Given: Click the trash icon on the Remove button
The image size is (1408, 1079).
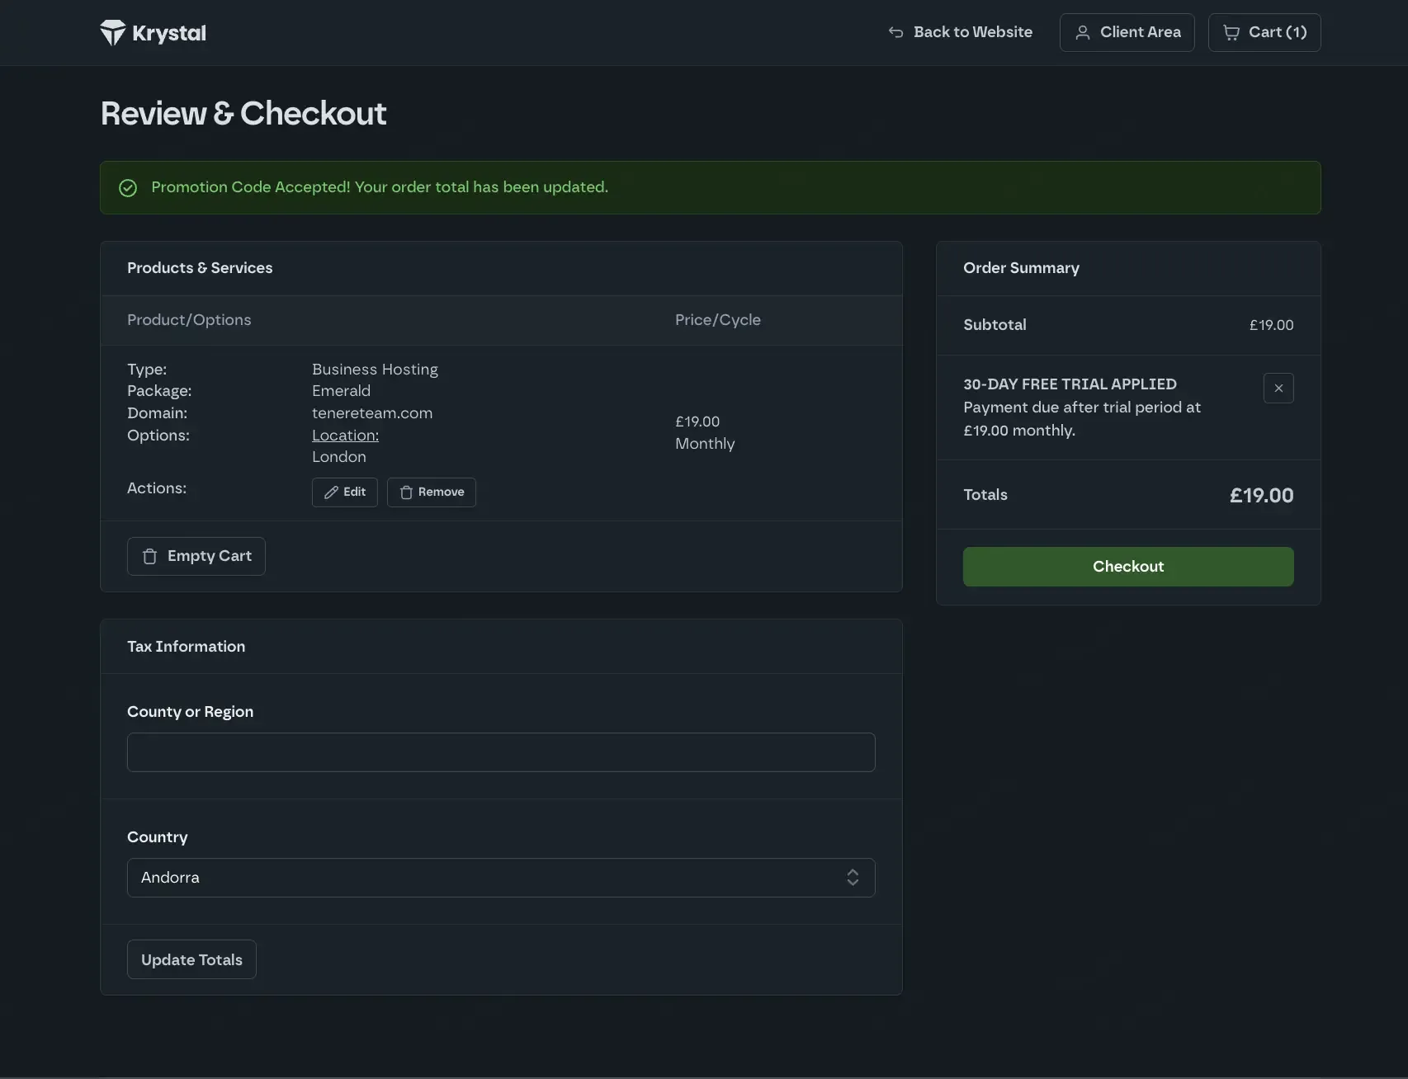Looking at the screenshot, I should coord(406,492).
